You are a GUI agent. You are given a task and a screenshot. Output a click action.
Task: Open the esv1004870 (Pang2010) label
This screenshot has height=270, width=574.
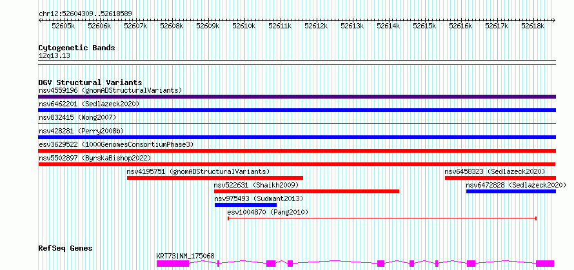[x=268, y=212]
